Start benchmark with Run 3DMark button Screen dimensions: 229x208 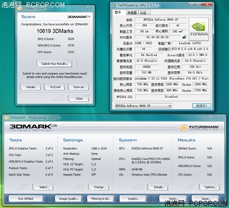point(26,199)
